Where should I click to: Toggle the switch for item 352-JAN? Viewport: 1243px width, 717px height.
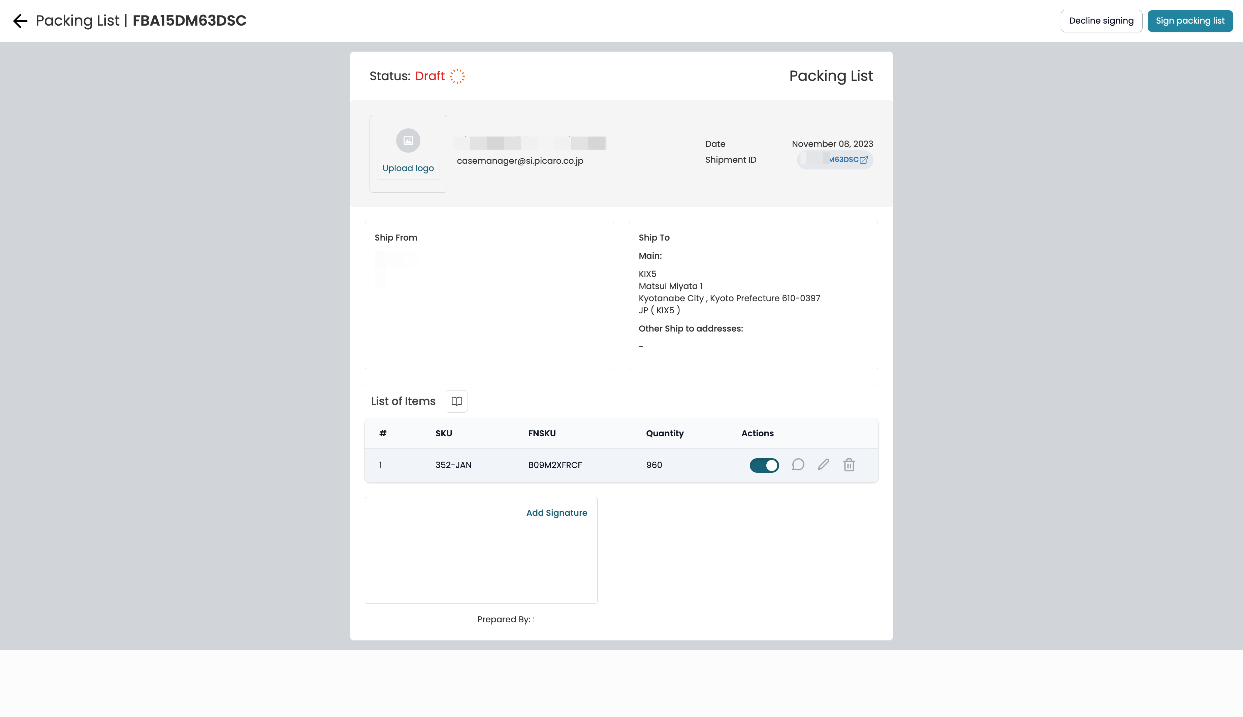[764, 465]
